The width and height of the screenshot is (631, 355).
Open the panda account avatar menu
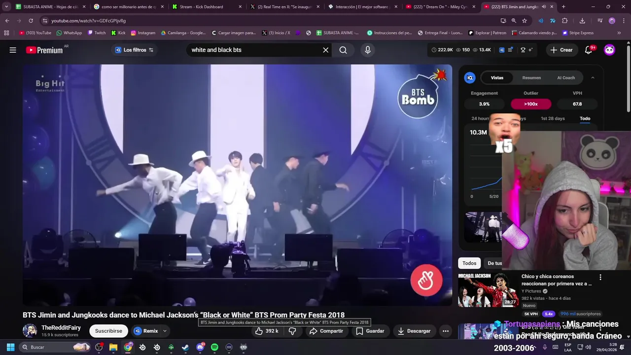coord(610,50)
